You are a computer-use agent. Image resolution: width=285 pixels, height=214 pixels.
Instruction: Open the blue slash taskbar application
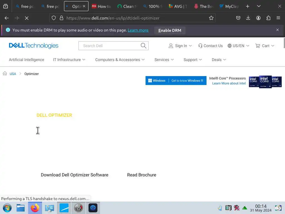[64, 208]
